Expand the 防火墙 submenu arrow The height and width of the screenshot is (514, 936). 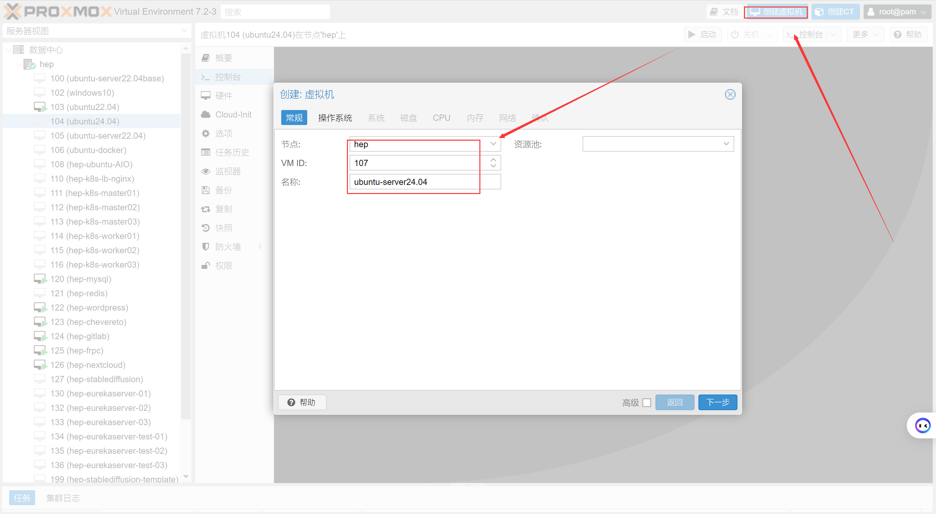pos(261,247)
